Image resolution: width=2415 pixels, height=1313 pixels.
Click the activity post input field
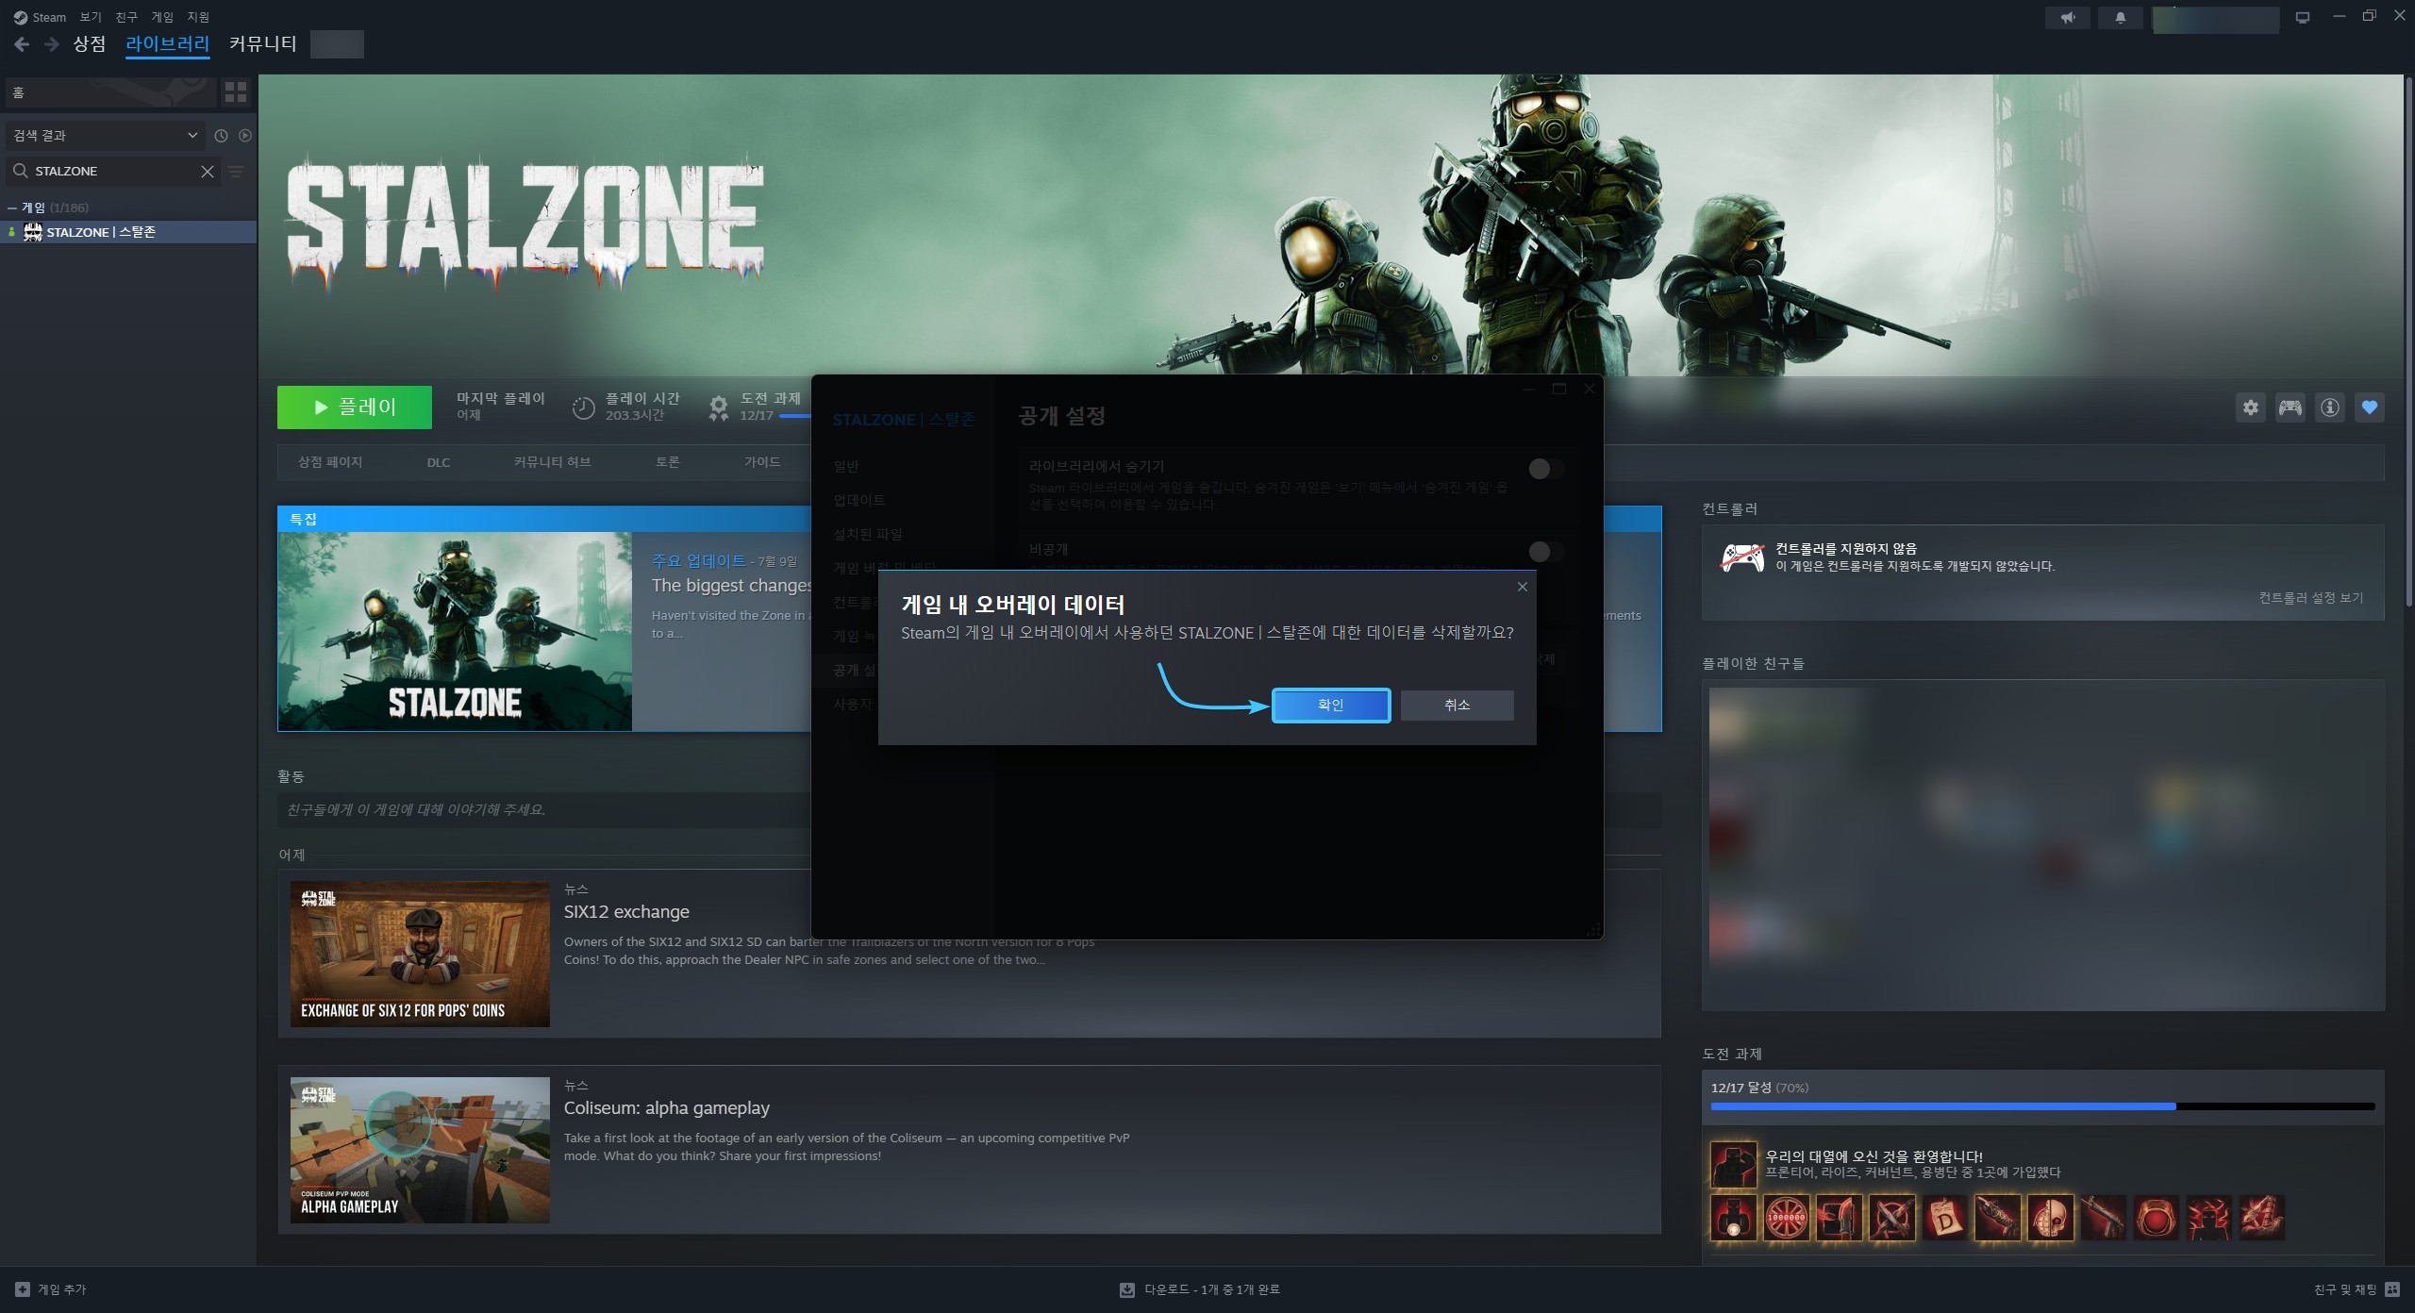click(544, 810)
